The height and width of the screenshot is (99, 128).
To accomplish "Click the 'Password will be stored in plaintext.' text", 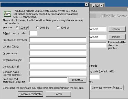I will (x=117, y=45).
